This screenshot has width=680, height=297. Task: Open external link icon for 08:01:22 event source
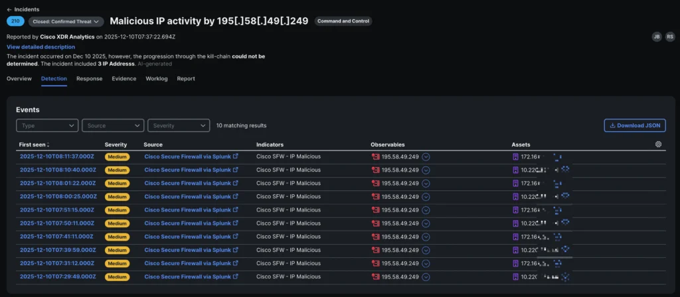tap(236, 183)
